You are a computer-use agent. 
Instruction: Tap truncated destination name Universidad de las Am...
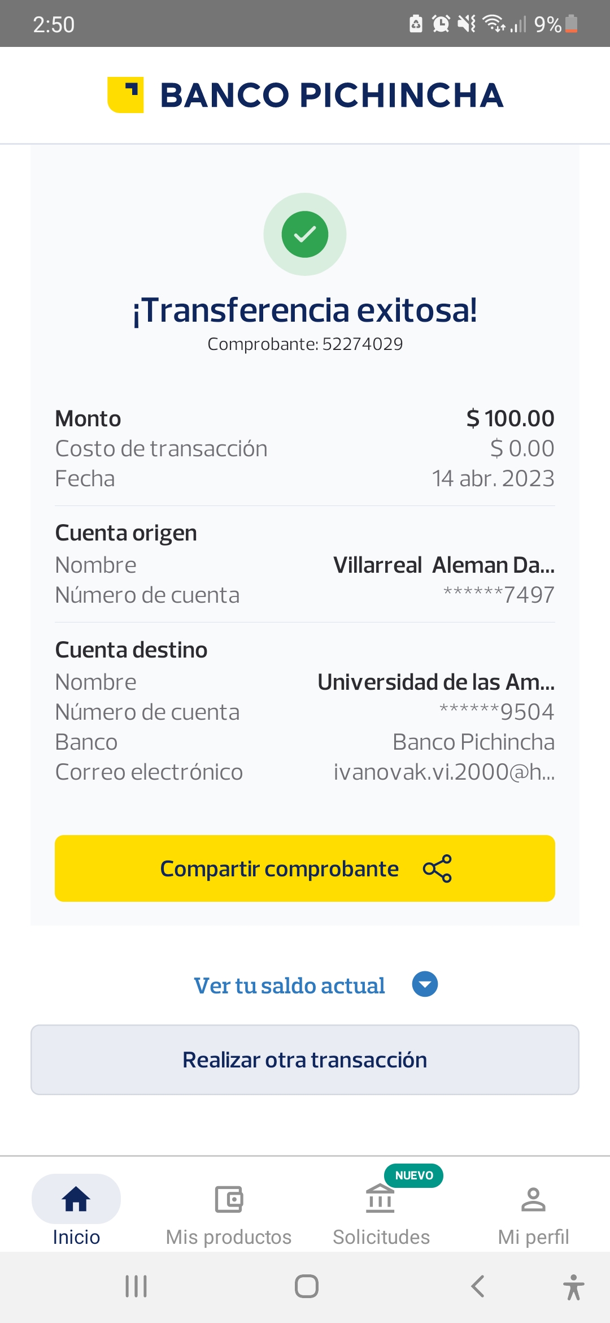tap(436, 682)
